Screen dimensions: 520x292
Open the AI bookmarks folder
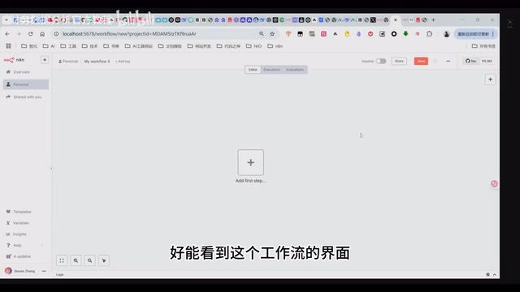click(x=49, y=46)
